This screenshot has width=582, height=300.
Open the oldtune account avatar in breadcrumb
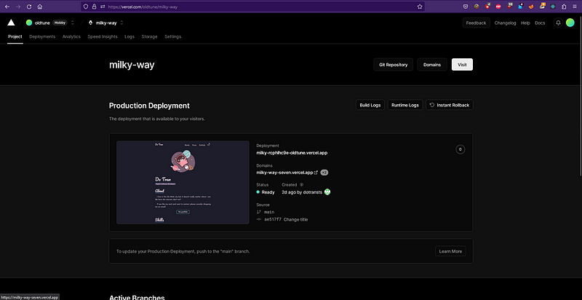pos(29,23)
